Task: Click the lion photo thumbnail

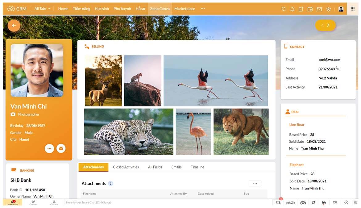Action: [x=241, y=132]
